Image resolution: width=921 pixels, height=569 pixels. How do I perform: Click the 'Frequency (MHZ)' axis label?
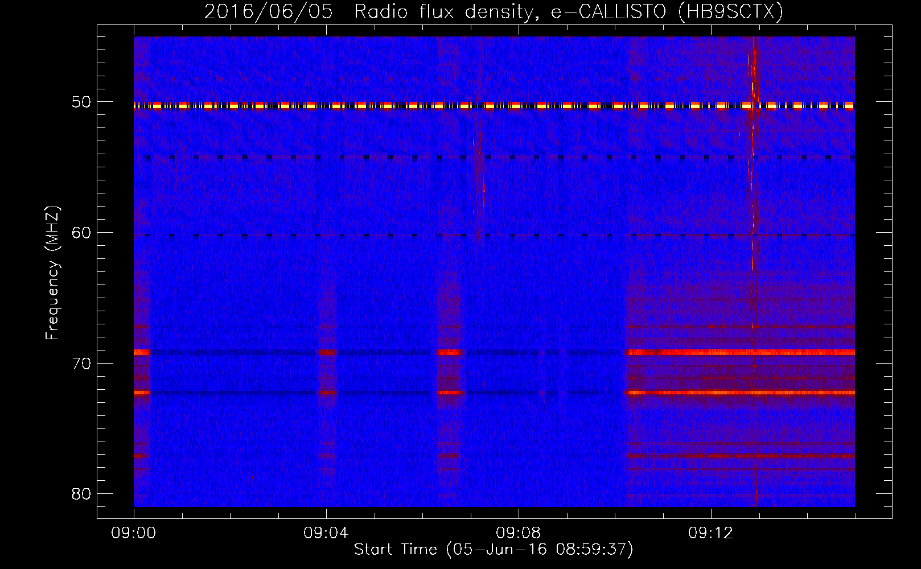point(52,273)
